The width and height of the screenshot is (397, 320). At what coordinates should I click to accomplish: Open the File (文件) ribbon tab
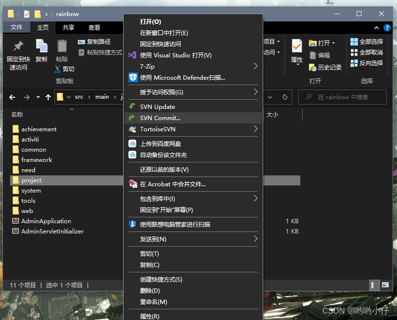(17, 27)
